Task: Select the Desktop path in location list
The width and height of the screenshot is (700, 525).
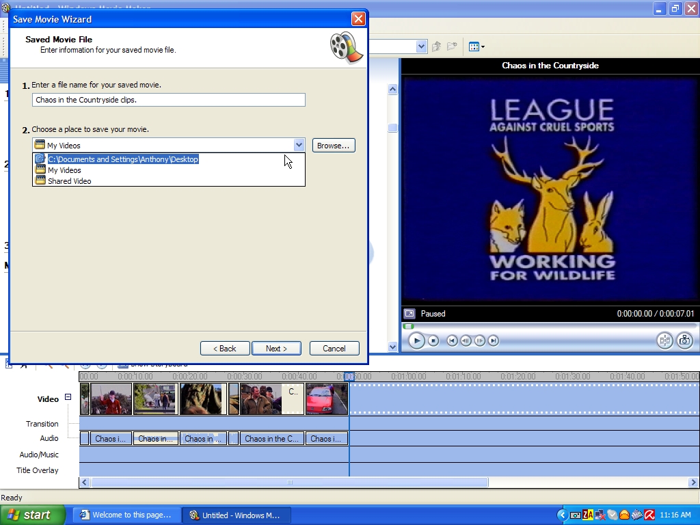Action: click(123, 159)
